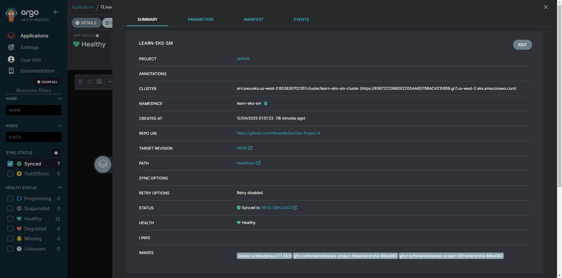Viewport: 562px width, 278px height.
Task: Open the Applications page from the sidebar
Action: pyautogui.click(x=34, y=36)
